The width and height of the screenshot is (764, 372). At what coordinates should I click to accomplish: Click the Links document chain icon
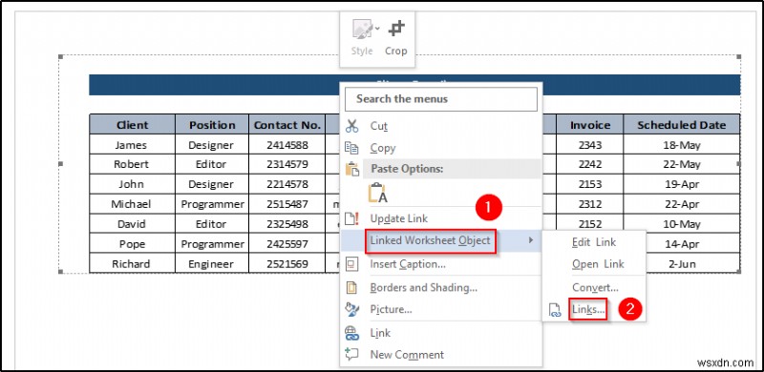coord(555,310)
